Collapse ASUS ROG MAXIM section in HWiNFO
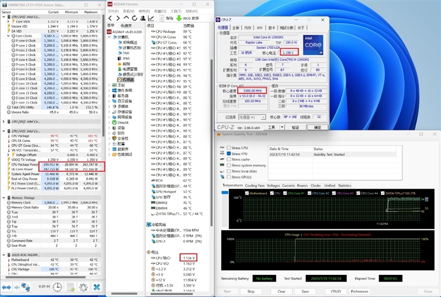The image size is (441, 297). [x=4, y=255]
